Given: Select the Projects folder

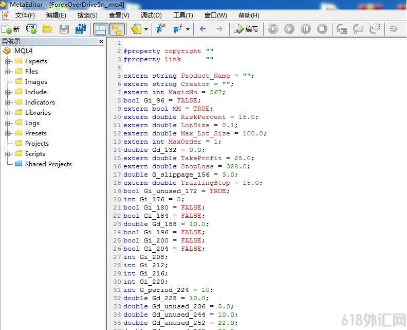Looking at the screenshot, I should tap(36, 143).
